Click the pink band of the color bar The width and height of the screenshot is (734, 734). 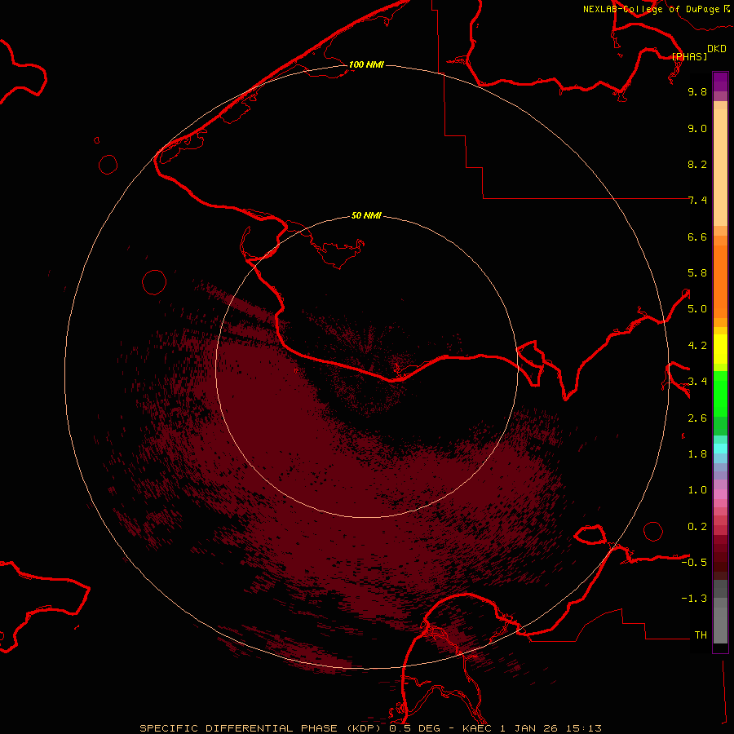coord(720,494)
